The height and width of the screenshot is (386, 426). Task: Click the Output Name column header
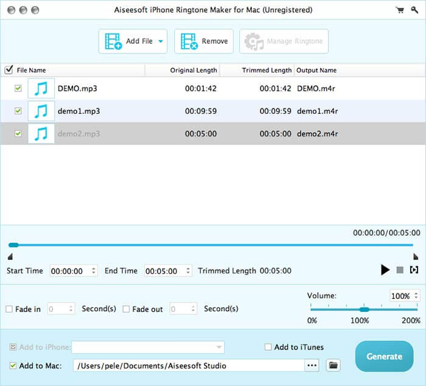coord(316,71)
